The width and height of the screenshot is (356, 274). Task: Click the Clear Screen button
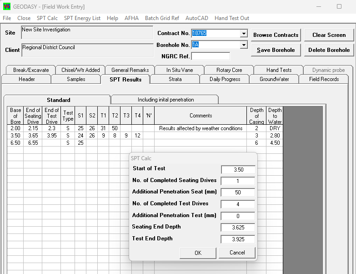point(329,35)
